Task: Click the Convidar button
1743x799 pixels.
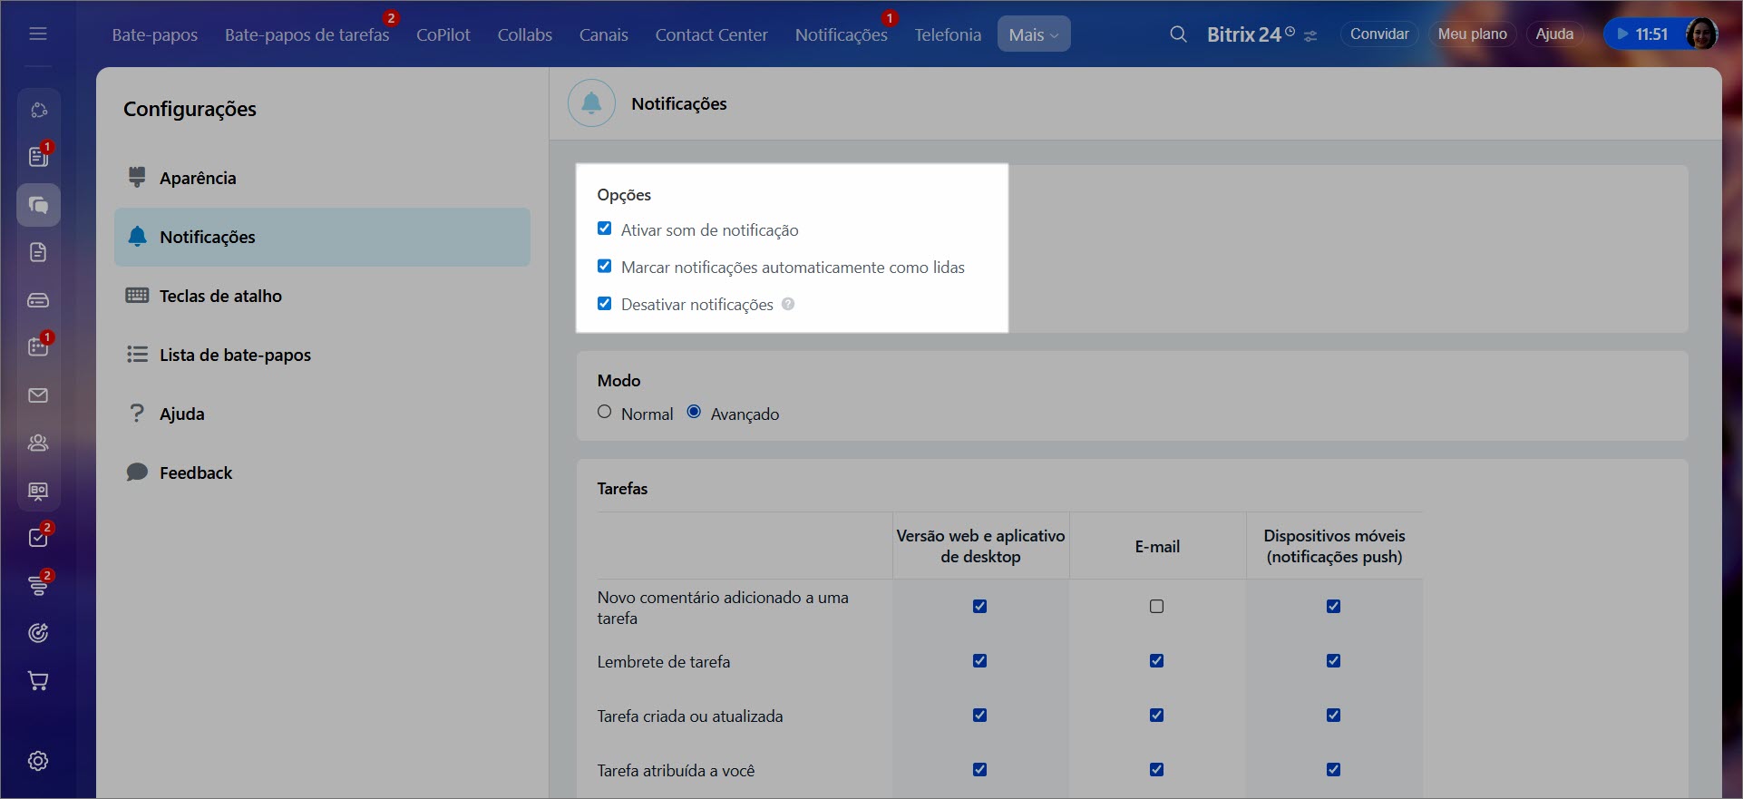Action: [x=1378, y=34]
